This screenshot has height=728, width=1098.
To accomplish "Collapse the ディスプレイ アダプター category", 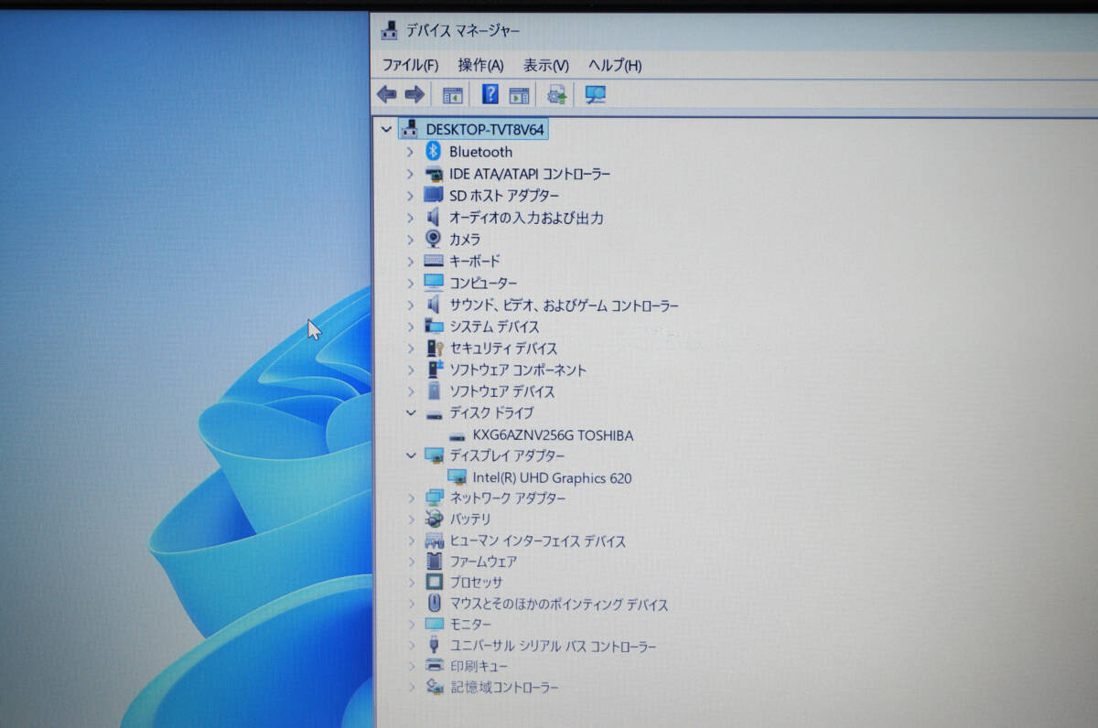I will [x=411, y=455].
